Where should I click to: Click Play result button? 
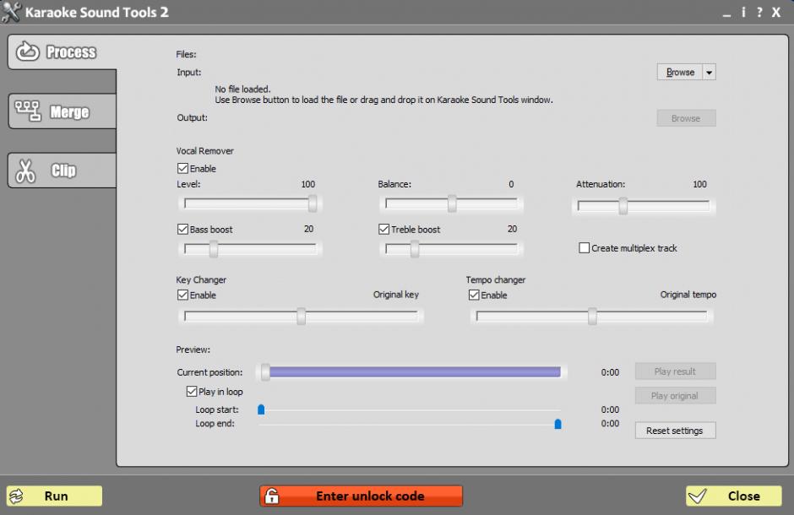[675, 371]
